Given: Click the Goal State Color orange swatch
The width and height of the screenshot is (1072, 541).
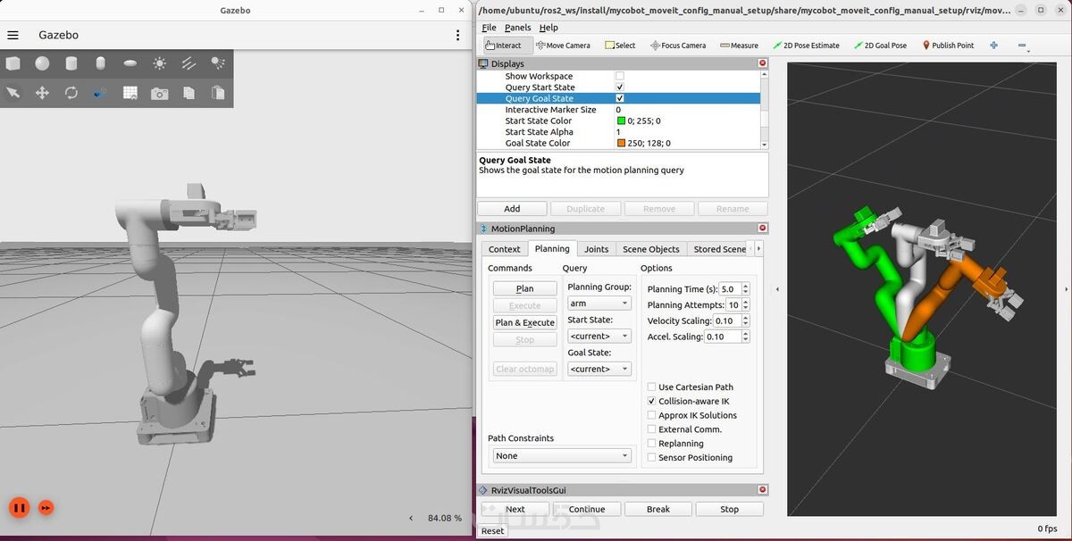Looking at the screenshot, I should [x=621, y=143].
